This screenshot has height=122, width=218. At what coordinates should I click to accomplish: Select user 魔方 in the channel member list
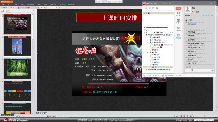(153, 52)
